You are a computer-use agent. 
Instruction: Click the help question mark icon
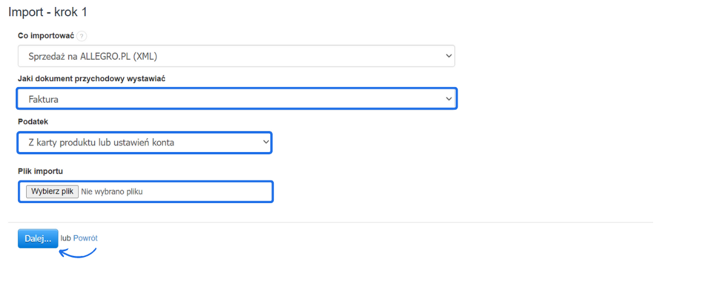click(82, 36)
